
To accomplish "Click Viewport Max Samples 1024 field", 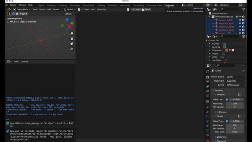I will [x=235, y=103].
